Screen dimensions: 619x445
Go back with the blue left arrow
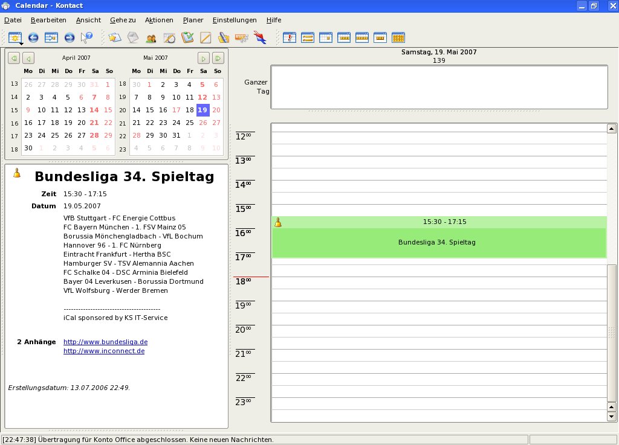point(33,38)
